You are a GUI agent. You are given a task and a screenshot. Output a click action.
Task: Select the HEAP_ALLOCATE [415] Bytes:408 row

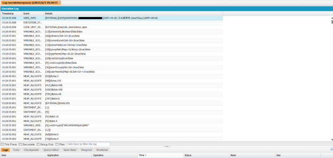[112, 85]
